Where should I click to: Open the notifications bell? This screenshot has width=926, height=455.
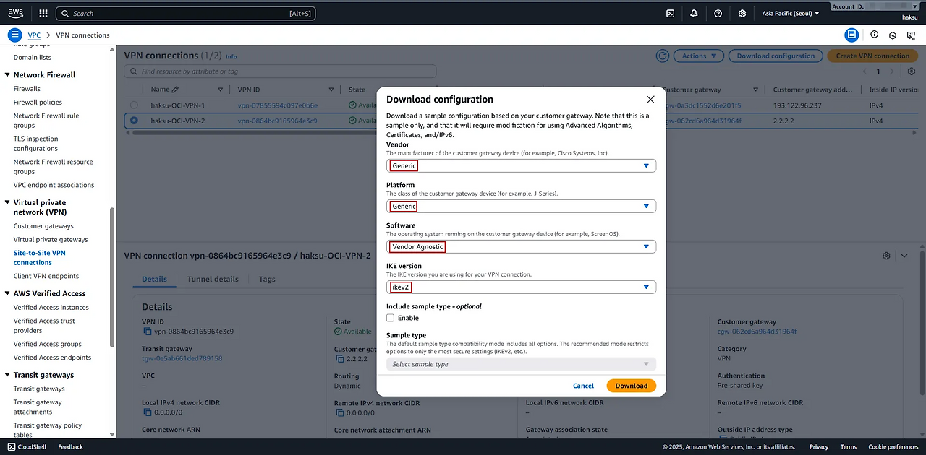[x=694, y=13]
